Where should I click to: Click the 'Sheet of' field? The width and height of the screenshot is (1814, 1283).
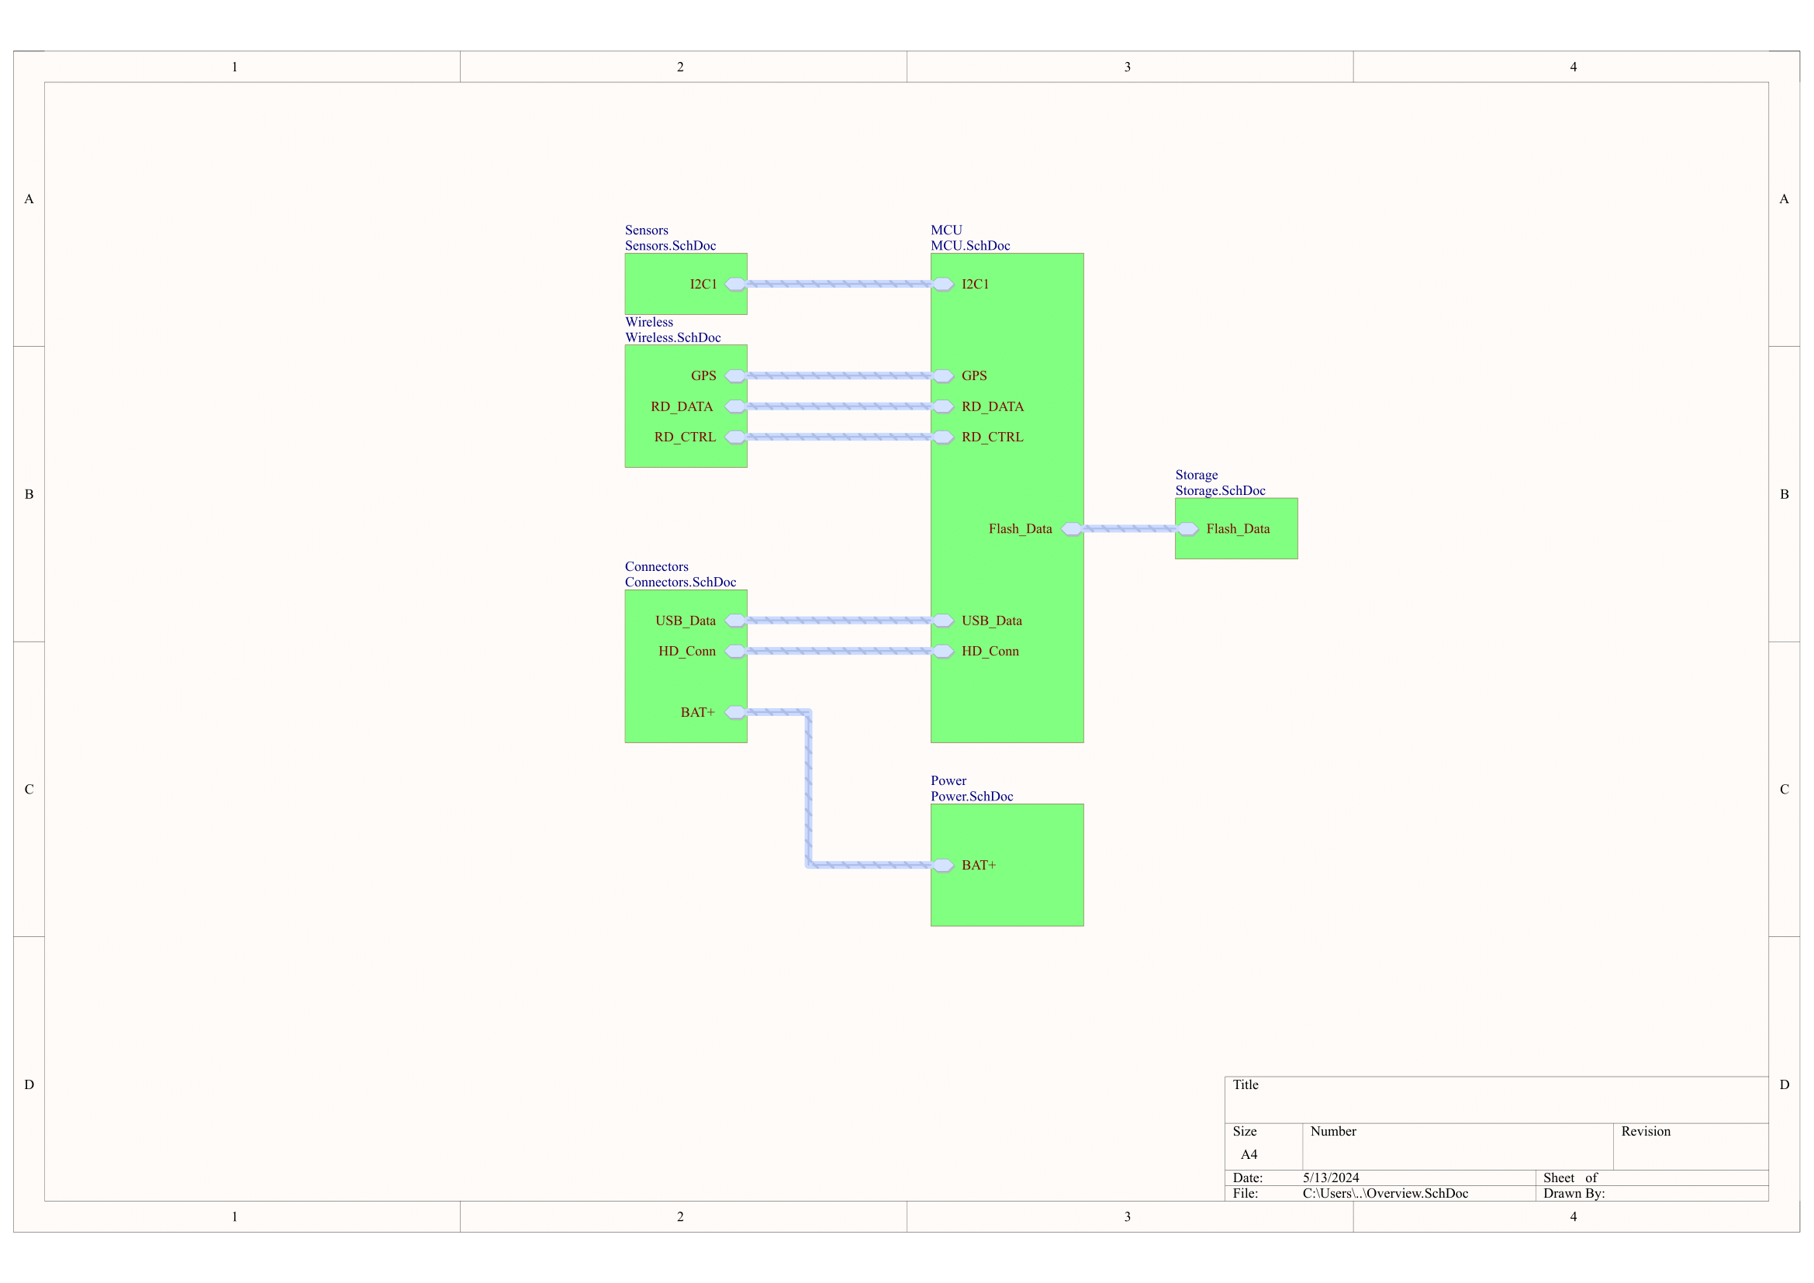coord(1652,1178)
